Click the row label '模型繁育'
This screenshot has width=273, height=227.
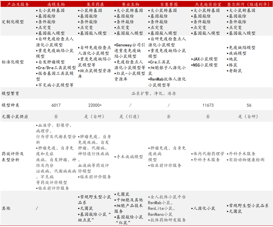coord(10,93)
